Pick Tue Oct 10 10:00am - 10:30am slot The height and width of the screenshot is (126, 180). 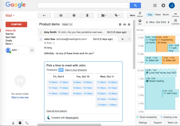[x=83, y=94]
